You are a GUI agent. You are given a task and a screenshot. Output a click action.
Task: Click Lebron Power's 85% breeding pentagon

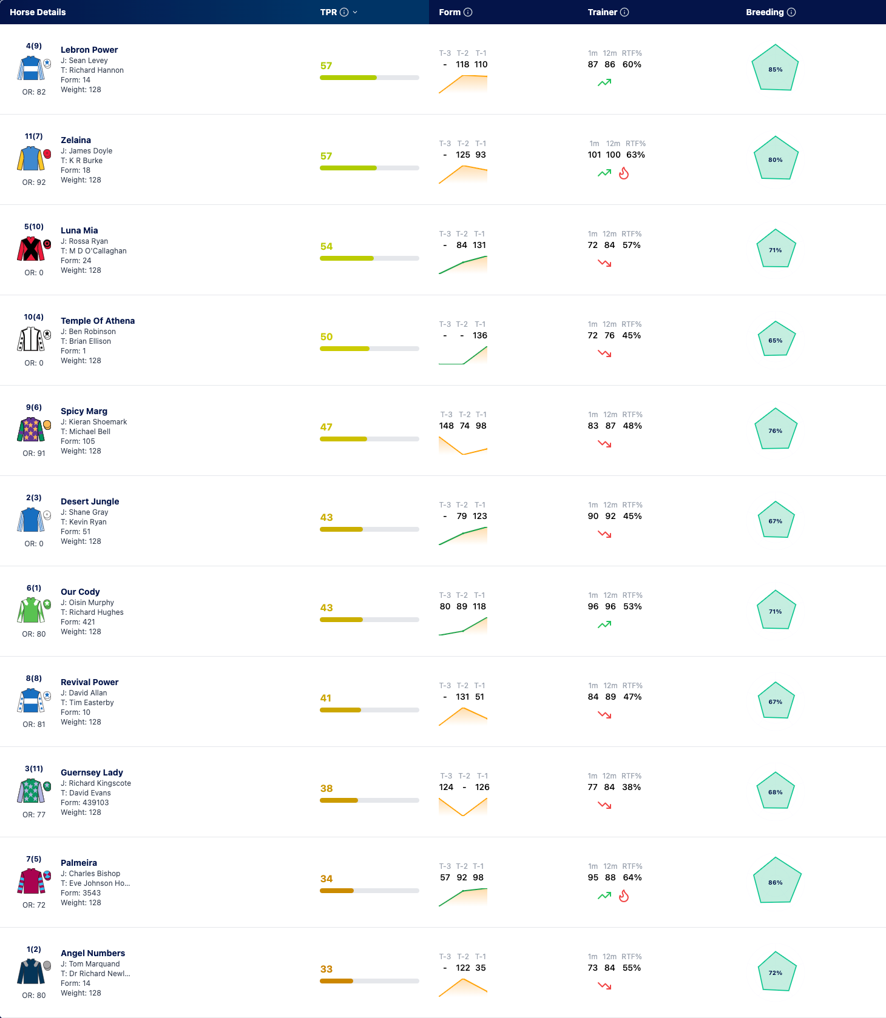pyautogui.click(x=775, y=68)
